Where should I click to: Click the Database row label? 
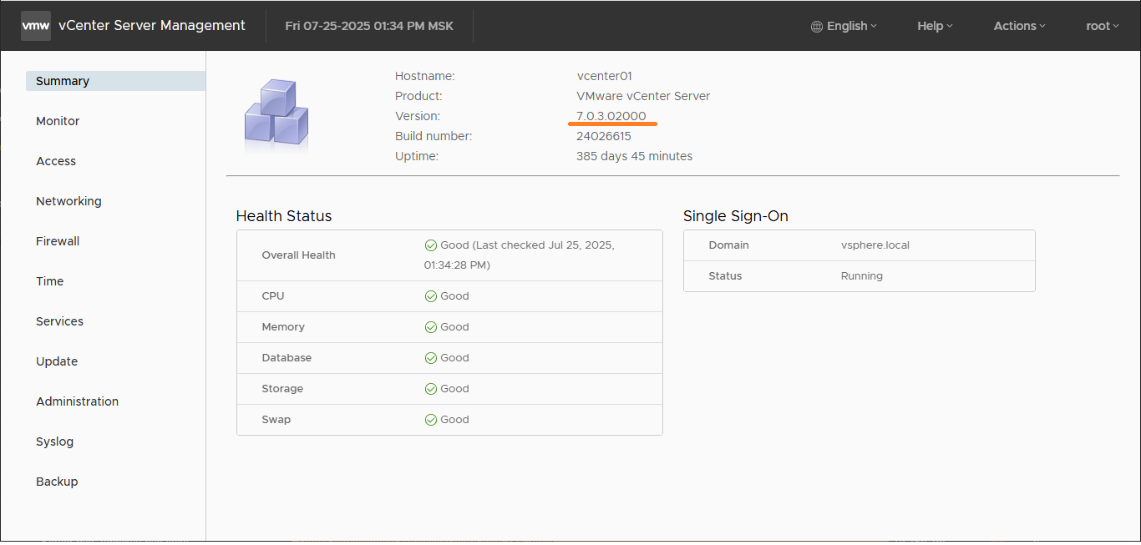pos(287,358)
